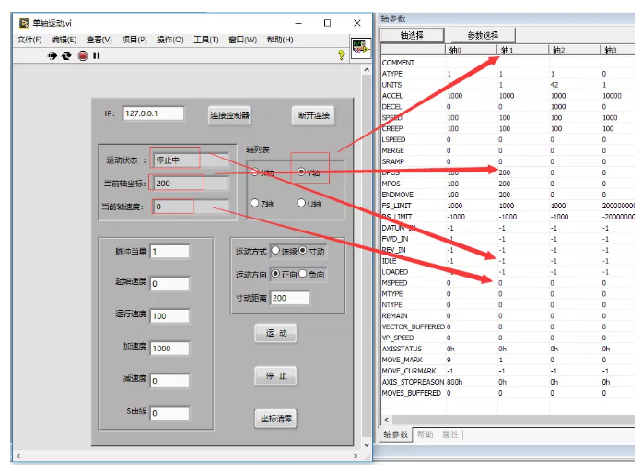Click the Run Continuously toolbar icon

click(x=66, y=55)
